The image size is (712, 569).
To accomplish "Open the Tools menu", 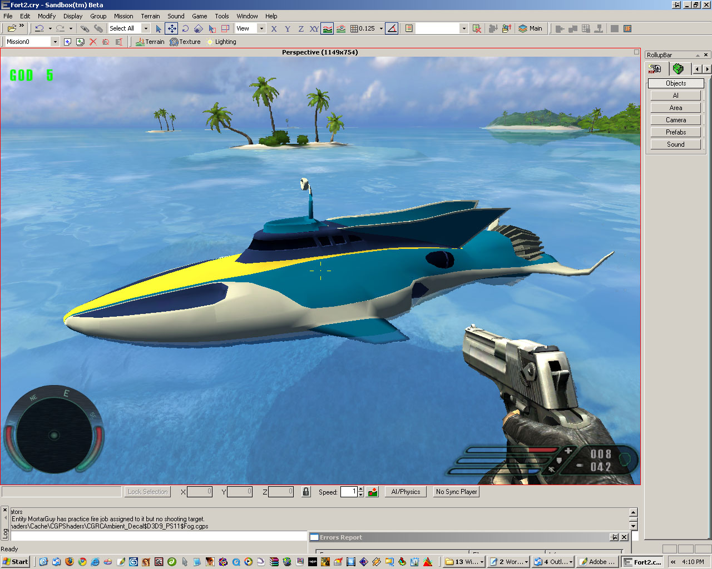I will [x=222, y=16].
